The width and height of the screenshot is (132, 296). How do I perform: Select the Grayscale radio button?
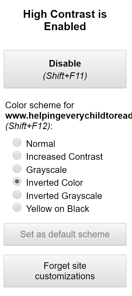pos(17,168)
